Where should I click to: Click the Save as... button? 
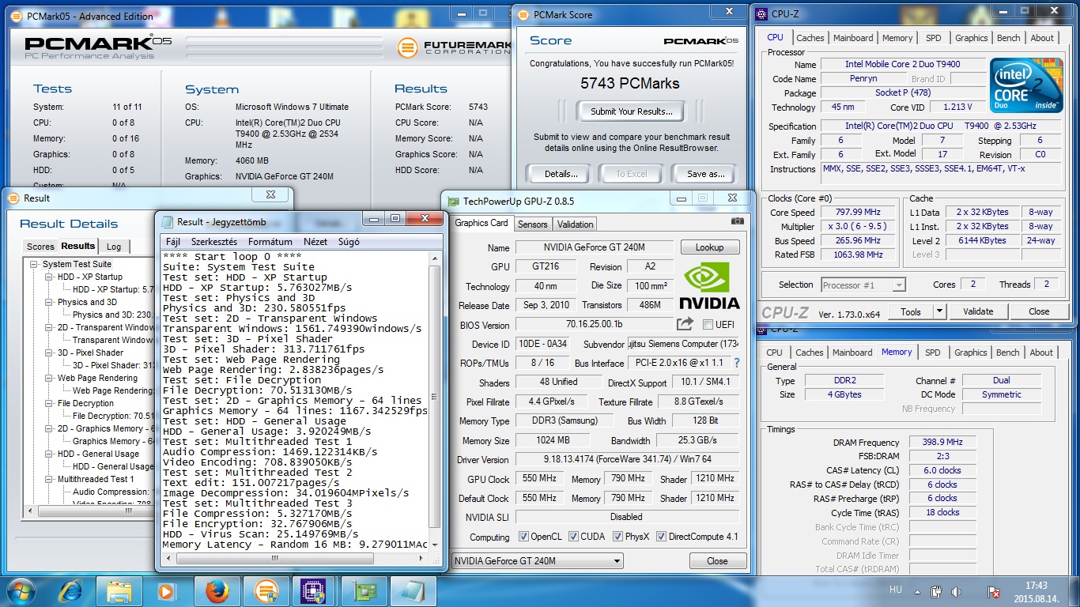point(706,174)
